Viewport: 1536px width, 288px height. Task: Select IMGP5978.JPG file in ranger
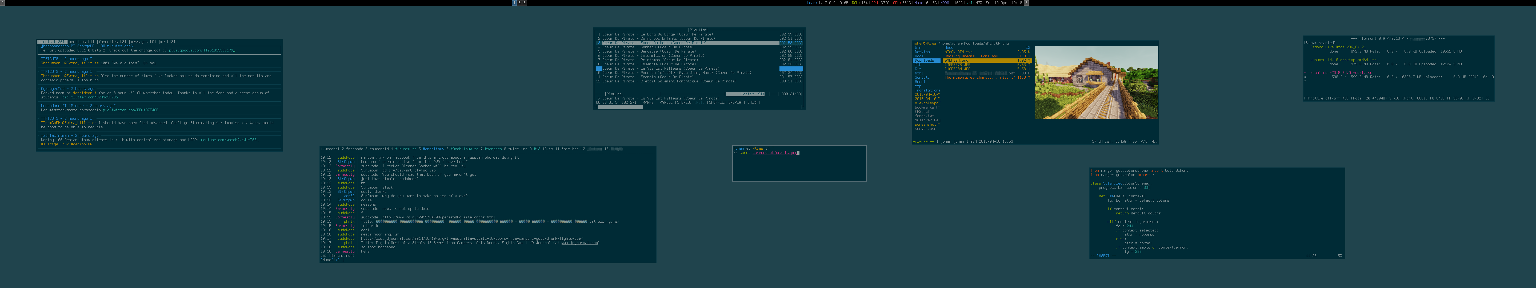point(957,64)
